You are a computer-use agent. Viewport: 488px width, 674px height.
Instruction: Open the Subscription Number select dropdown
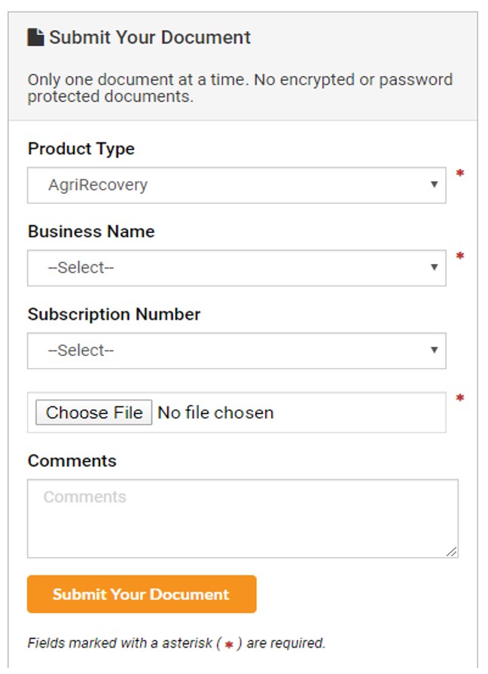(x=236, y=351)
